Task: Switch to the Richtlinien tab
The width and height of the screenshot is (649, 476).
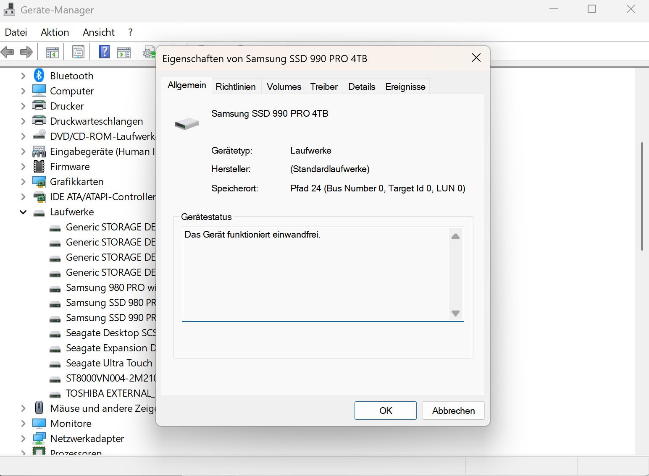Action: [x=236, y=86]
